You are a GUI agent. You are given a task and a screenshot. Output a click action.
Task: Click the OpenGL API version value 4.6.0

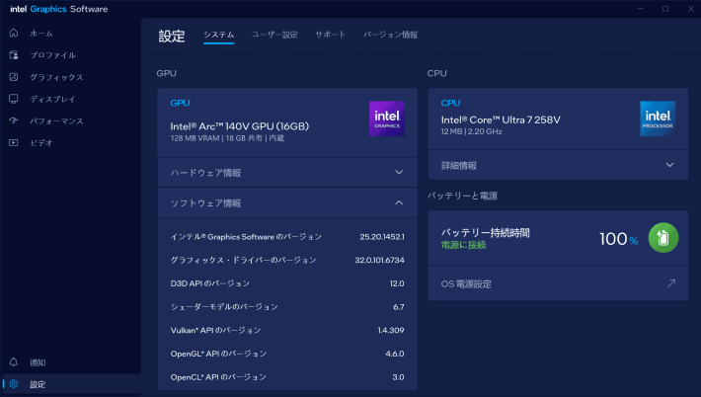(395, 354)
